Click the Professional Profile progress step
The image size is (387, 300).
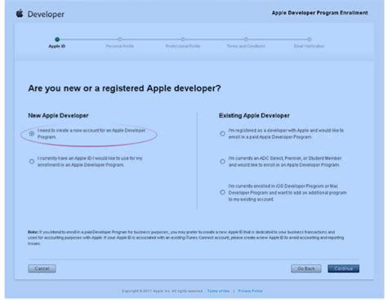pos(183,43)
